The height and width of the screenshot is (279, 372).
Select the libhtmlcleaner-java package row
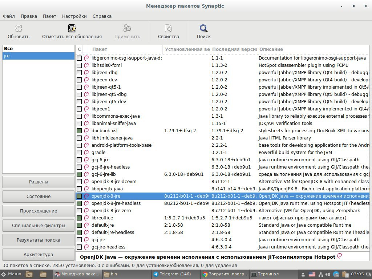point(223,138)
